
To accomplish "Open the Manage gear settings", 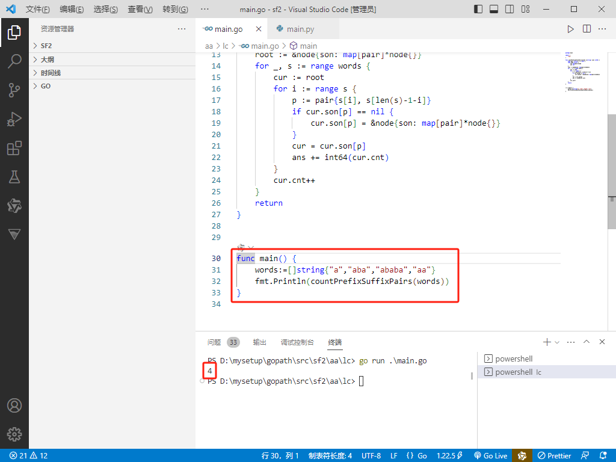I will [x=14, y=434].
